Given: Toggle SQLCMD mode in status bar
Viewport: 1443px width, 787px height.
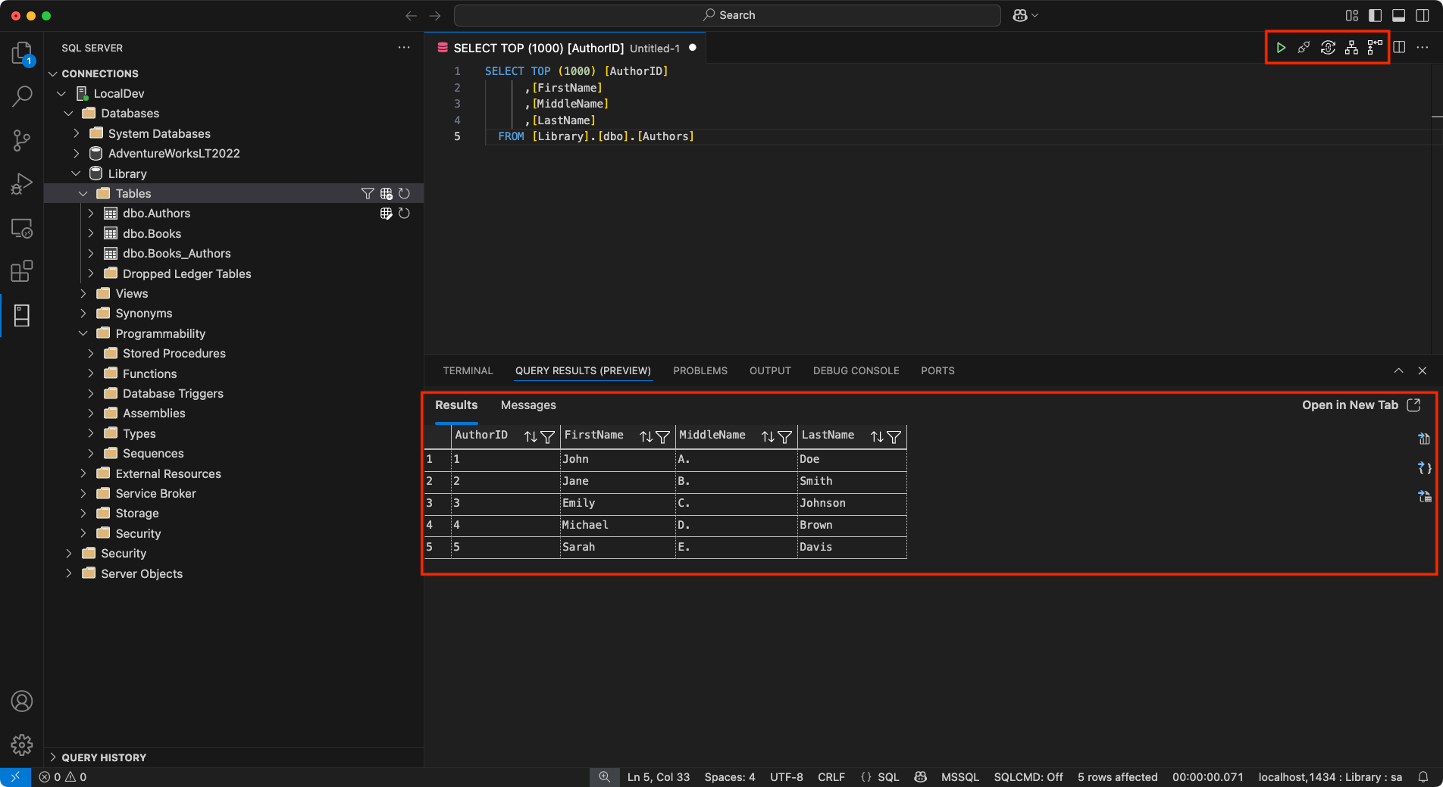Looking at the screenshot, I should 1028,777.
